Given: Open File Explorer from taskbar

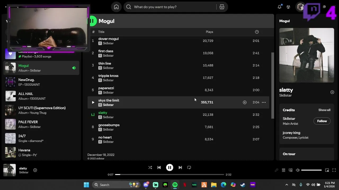Looking at the screenshot, I should coord(214,185).
